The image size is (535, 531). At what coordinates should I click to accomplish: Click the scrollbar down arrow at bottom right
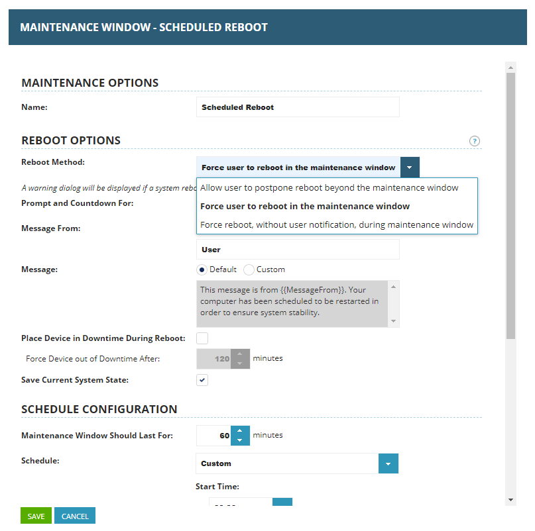(x=510, y=501)
